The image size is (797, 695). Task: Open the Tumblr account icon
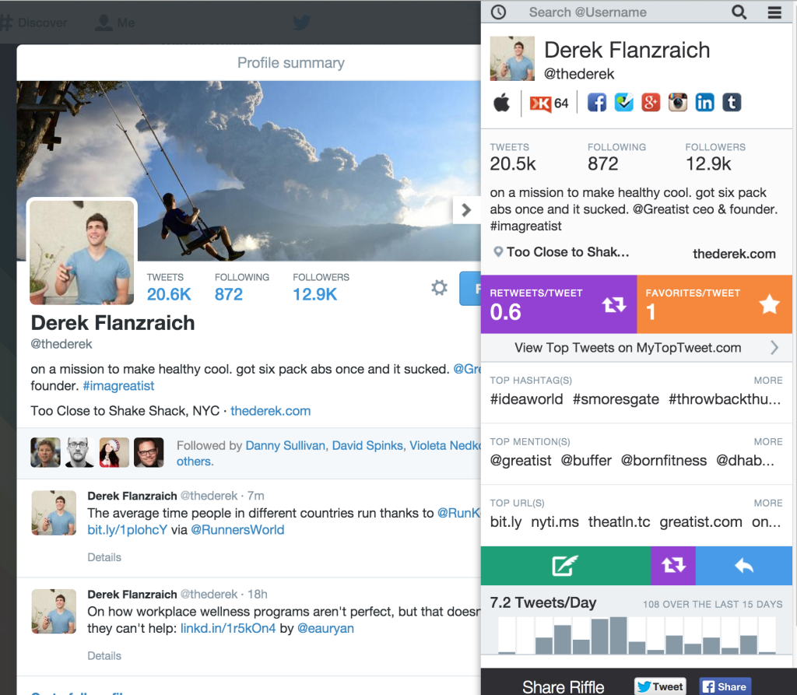[x=732, y=103]
